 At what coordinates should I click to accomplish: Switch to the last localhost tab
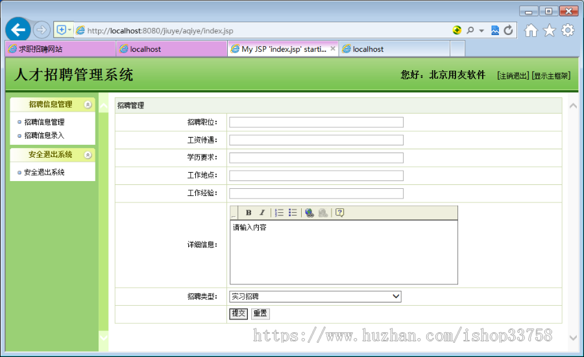click(394, 49)
